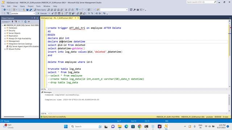Click the navigate back circle arrow icon
Screen dimensions: 232x130
(x=5, y=10)
